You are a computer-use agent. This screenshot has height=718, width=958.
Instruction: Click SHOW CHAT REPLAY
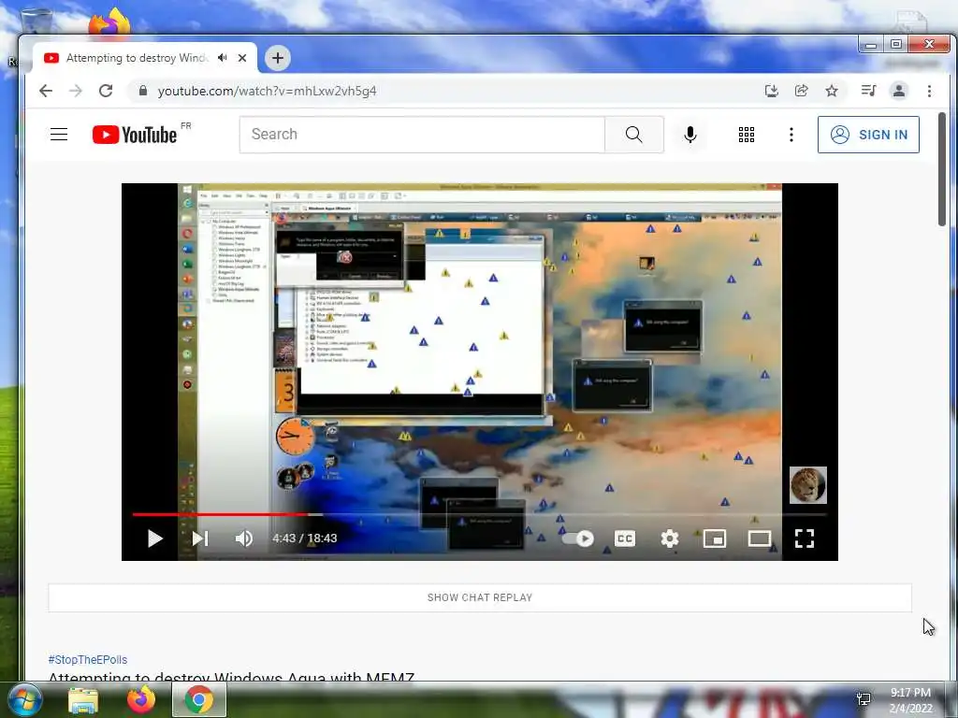tap(480, 597)
